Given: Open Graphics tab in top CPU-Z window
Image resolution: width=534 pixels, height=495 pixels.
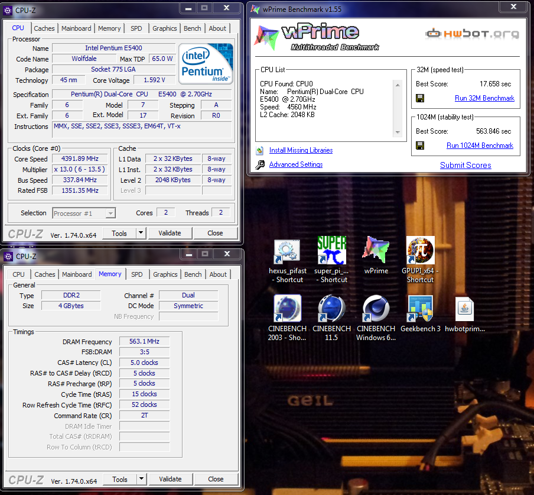Looking at the screenshot, I should [164, 28].
